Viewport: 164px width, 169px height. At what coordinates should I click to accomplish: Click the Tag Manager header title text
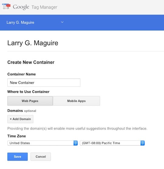(44, 7)
